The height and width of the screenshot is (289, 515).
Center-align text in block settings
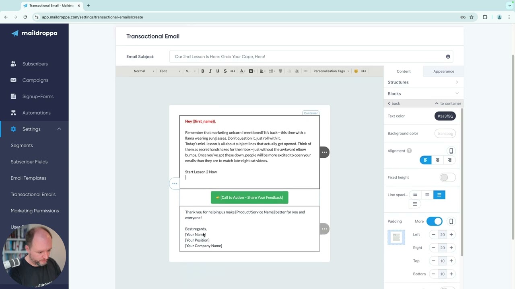438,160
